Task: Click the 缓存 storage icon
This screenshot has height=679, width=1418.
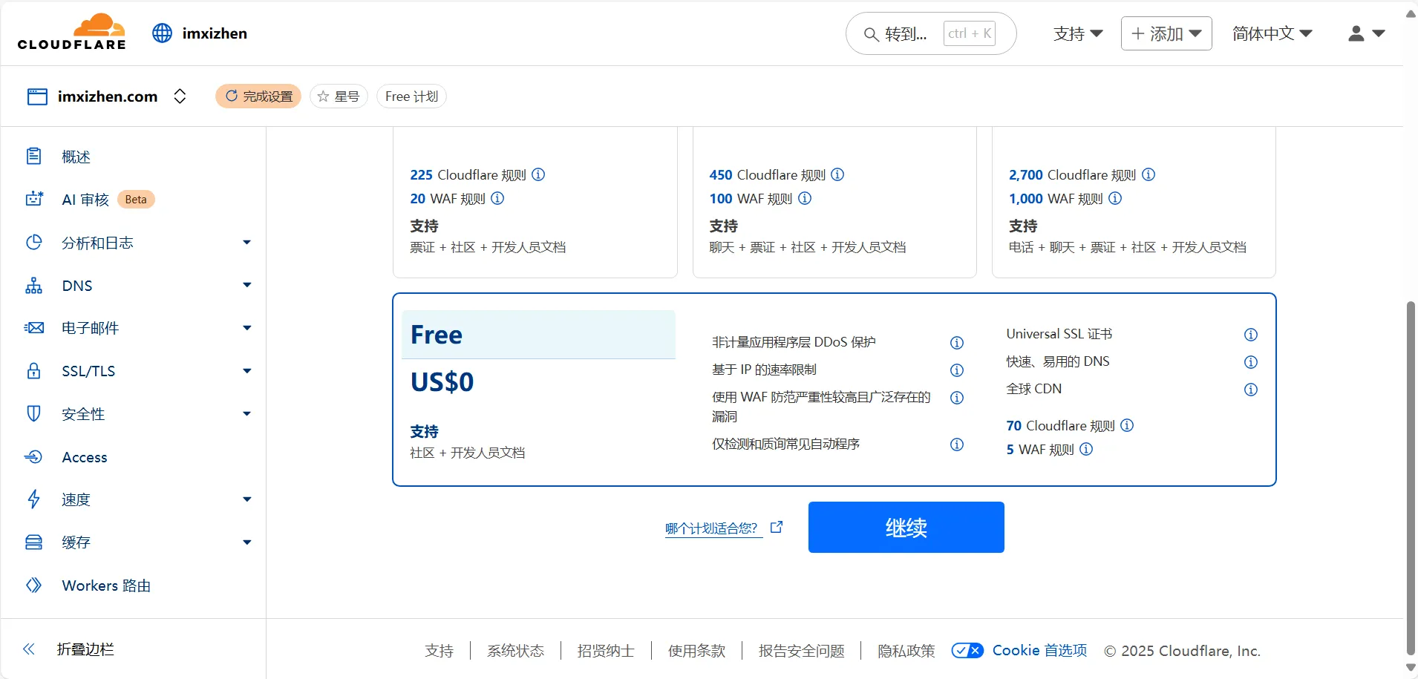Action: click(34, 542)
